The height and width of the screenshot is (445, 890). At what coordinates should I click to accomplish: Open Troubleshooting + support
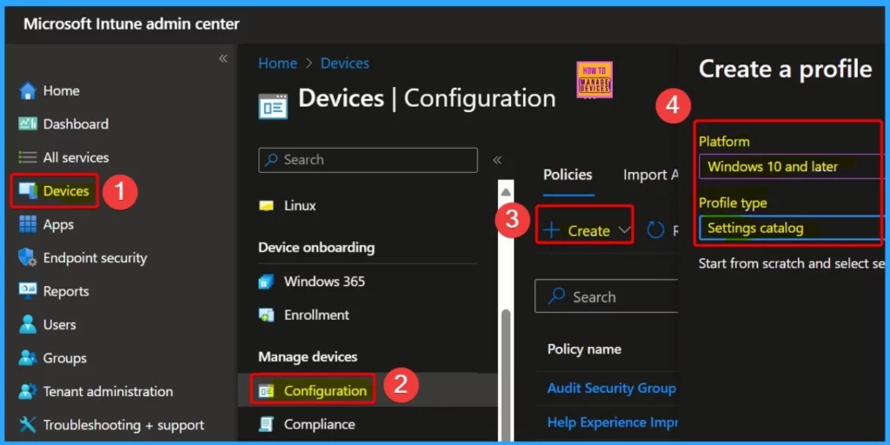111,424
